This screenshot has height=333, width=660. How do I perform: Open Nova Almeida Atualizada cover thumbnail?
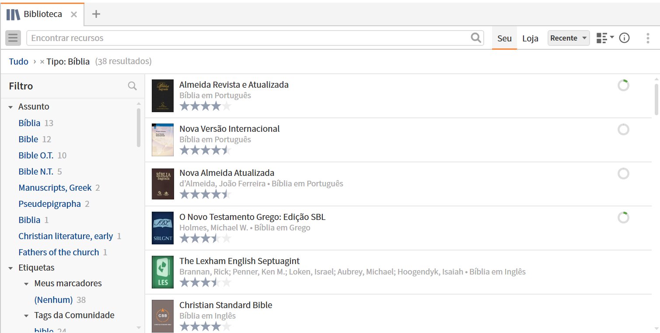point(163,184)
